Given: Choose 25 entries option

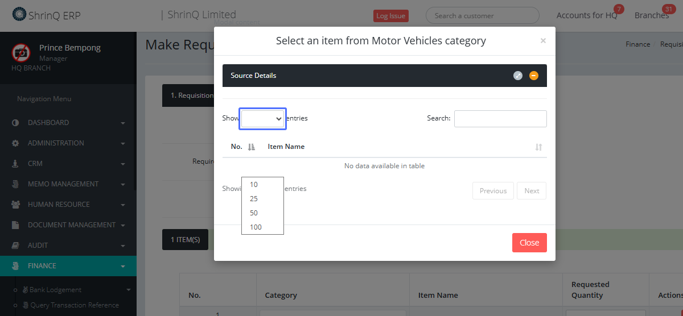Looking at the screenshot, I should point(254,198).
